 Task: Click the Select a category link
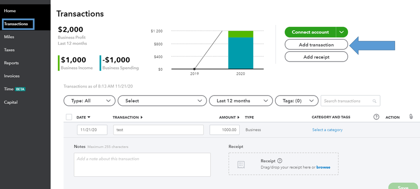[x=327, y=130]
